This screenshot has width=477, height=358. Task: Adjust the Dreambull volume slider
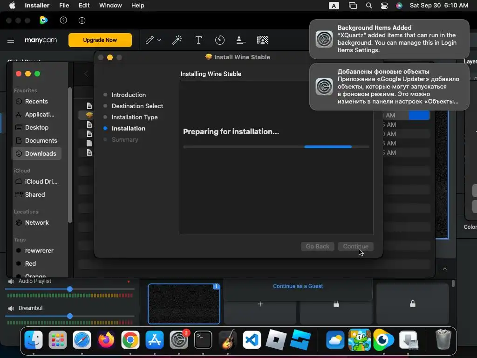70,316
